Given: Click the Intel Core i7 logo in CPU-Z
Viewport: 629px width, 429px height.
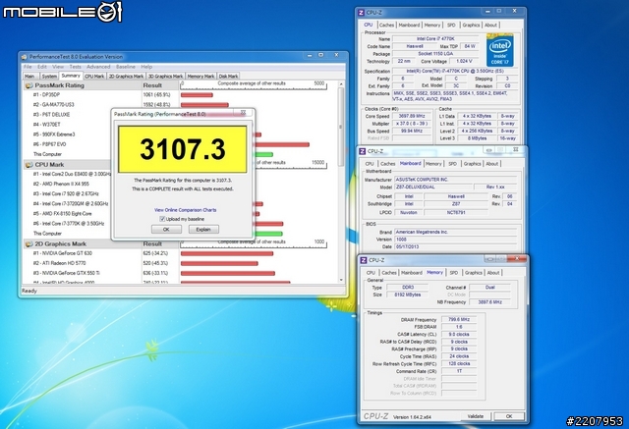Looking at the screenshot, I should pos(499,50).
